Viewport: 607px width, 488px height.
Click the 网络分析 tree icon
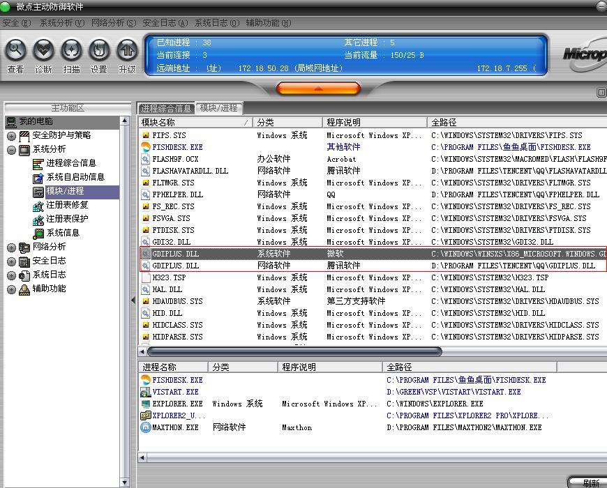tap(24, 247)
